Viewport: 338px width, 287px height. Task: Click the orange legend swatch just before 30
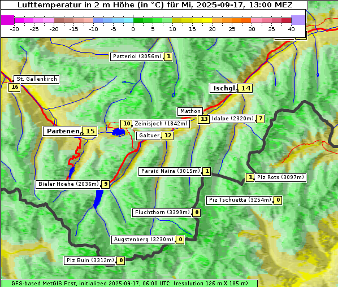click(x=246, y=20)
